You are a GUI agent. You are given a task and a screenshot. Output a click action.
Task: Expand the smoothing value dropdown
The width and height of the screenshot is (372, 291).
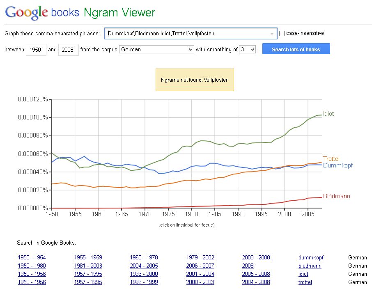[x=248, y=49]
